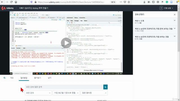The width and height of the screenshot is (180, 101).
Task: Expand 섹션 1: 소개
Action: [155, 22]
